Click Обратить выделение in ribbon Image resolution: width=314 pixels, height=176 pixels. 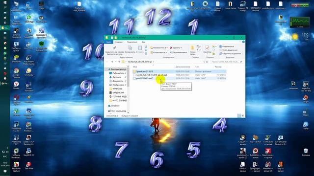(230, 53)
